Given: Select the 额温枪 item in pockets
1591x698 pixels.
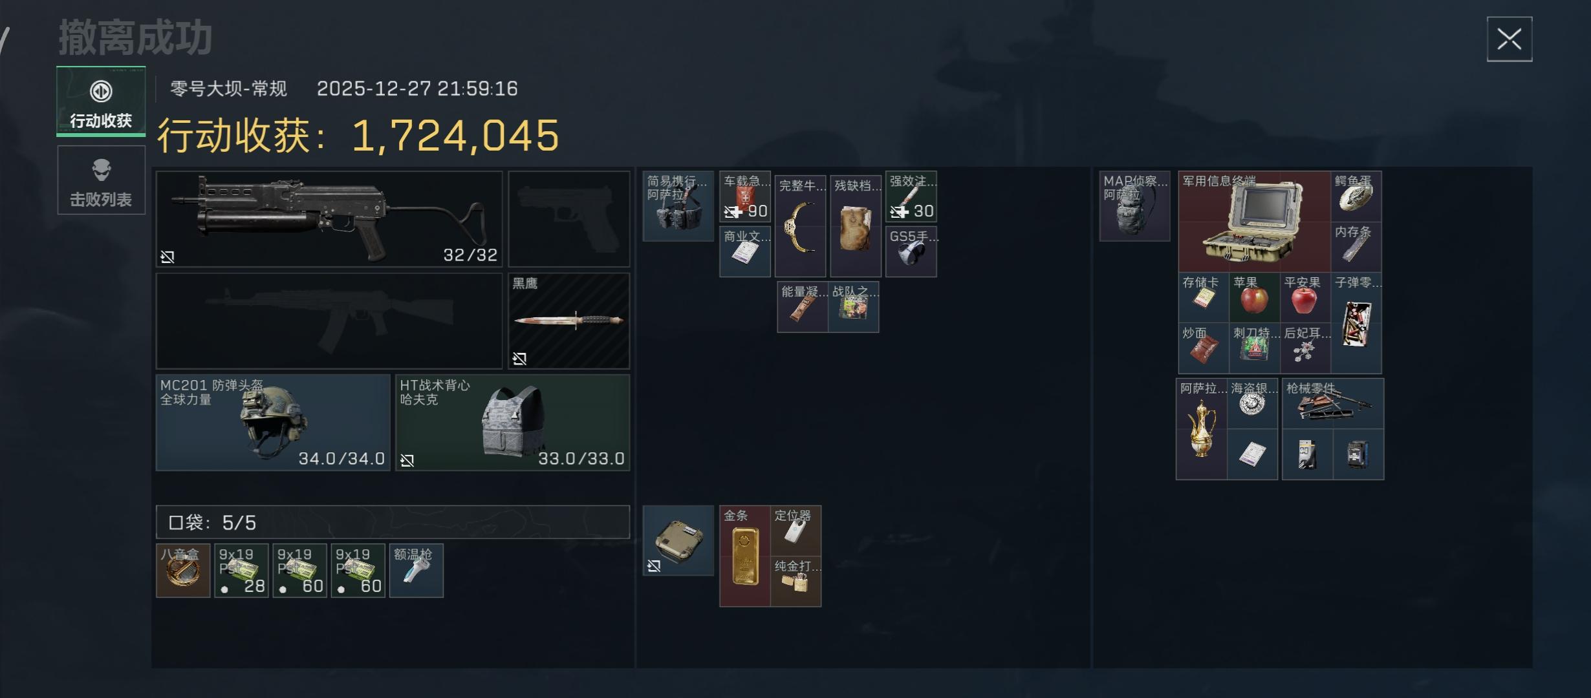Looking at the screenshot, I should pos(416,571).
